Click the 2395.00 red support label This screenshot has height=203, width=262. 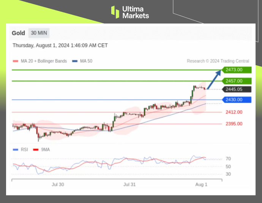pyautogui.click(x=234, y=124)
